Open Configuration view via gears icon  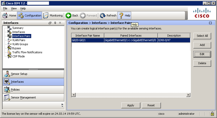click(21, 15)
